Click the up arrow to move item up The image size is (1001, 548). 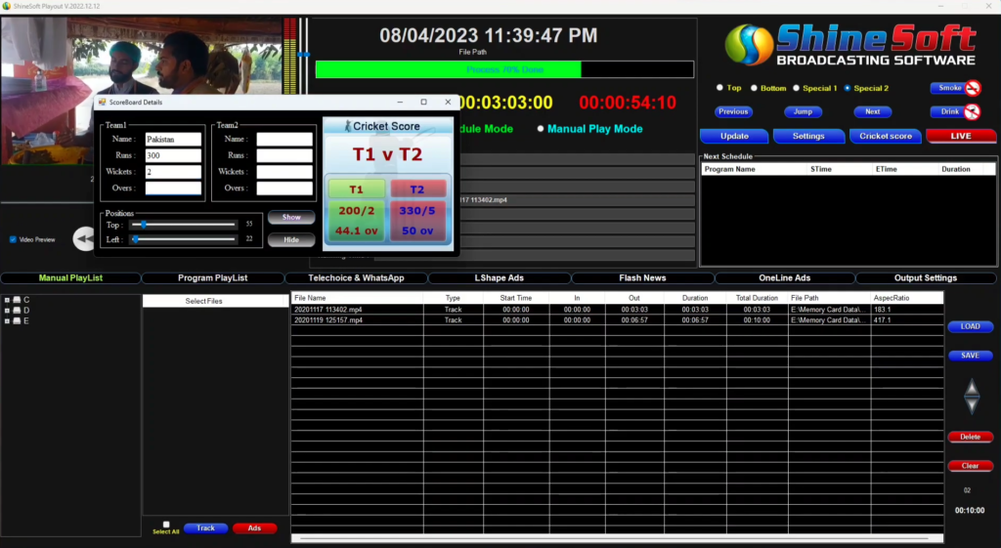pyautogui.click(x=971, y=388)
